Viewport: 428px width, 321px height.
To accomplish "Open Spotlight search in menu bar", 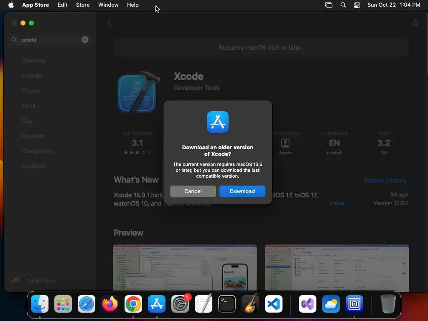I will [343, 5].
